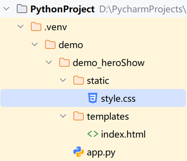Click the D:\PycharmProjects path text
This screenshot has height=161, width=187.
pyautogui.click(x=143, y=9)
